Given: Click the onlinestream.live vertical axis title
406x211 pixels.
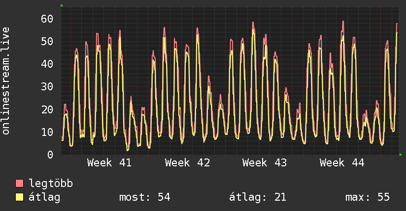Looking at the screenshot, I should click(5, 81).
